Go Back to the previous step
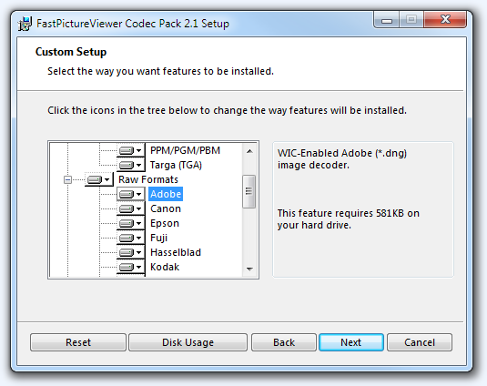Image resolution: width=487 pixels, height=386 pixels. 284,342
